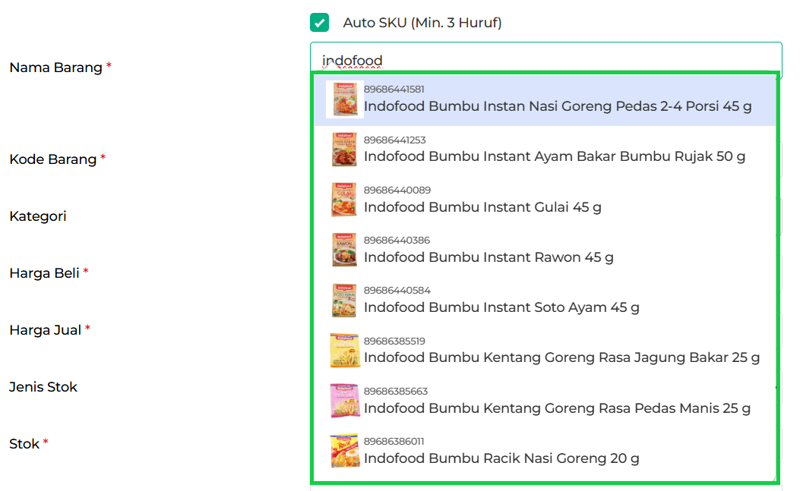Image resolution: width=803 pixels, height=491 pixels.
Task: Uncheck the Auto SKU checkbox
Action: [x=319, y=23]
